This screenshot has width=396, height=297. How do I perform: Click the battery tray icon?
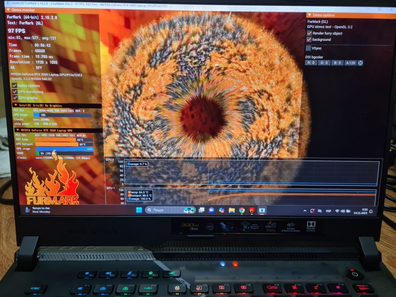(348, 211)
